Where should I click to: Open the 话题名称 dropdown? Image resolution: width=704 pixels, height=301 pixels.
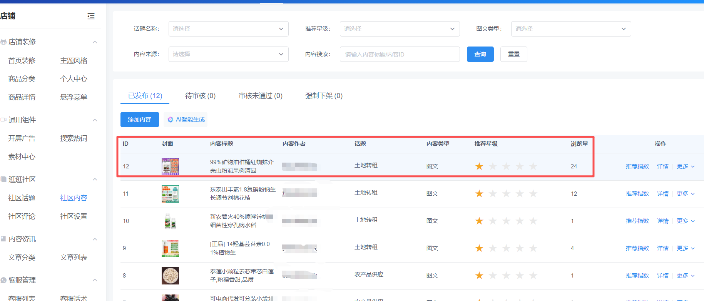pyautogui.click(x=228, y=29)
